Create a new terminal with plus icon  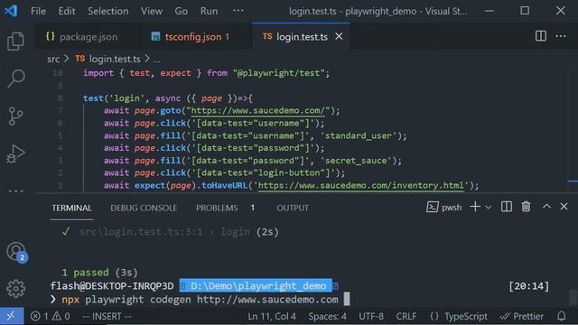coord(475,207)
